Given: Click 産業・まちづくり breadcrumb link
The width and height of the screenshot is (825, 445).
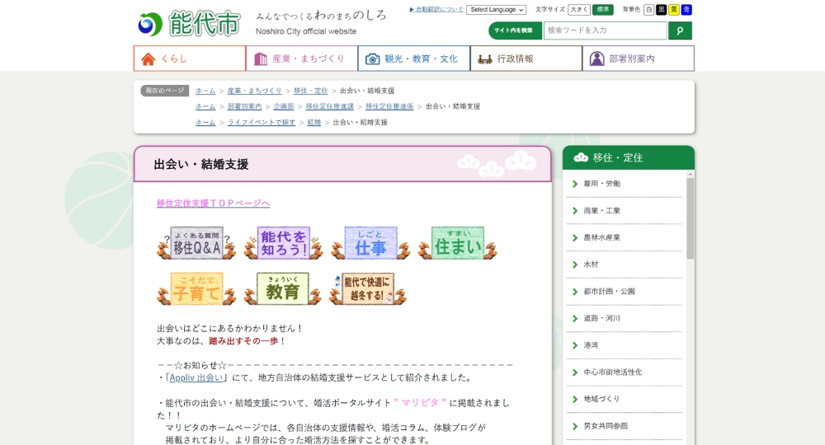Looking at the screenshot, I should click(255, 91).
